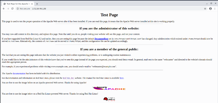Minimize the browser window

(207, 3)
